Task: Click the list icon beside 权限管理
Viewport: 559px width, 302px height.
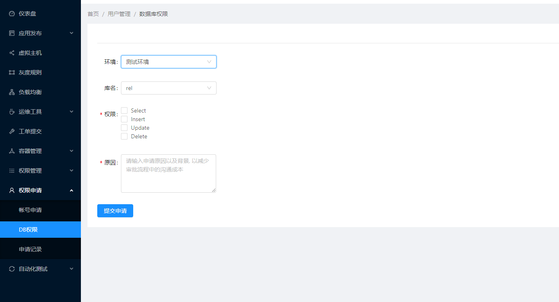Action: tap(12, 171)
